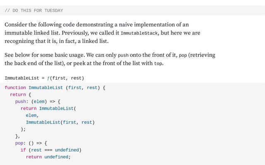Screen dimensions: 265x165
Task: Click the paragraph starting 'Consider the following code'
Action: click(102, 33)
